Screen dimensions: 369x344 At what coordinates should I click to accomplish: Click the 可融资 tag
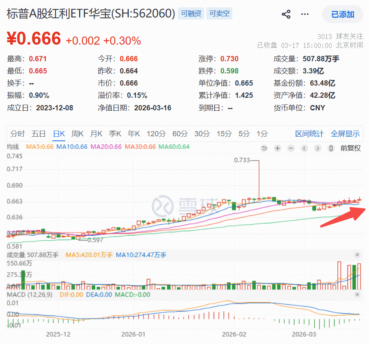(191, 14)
